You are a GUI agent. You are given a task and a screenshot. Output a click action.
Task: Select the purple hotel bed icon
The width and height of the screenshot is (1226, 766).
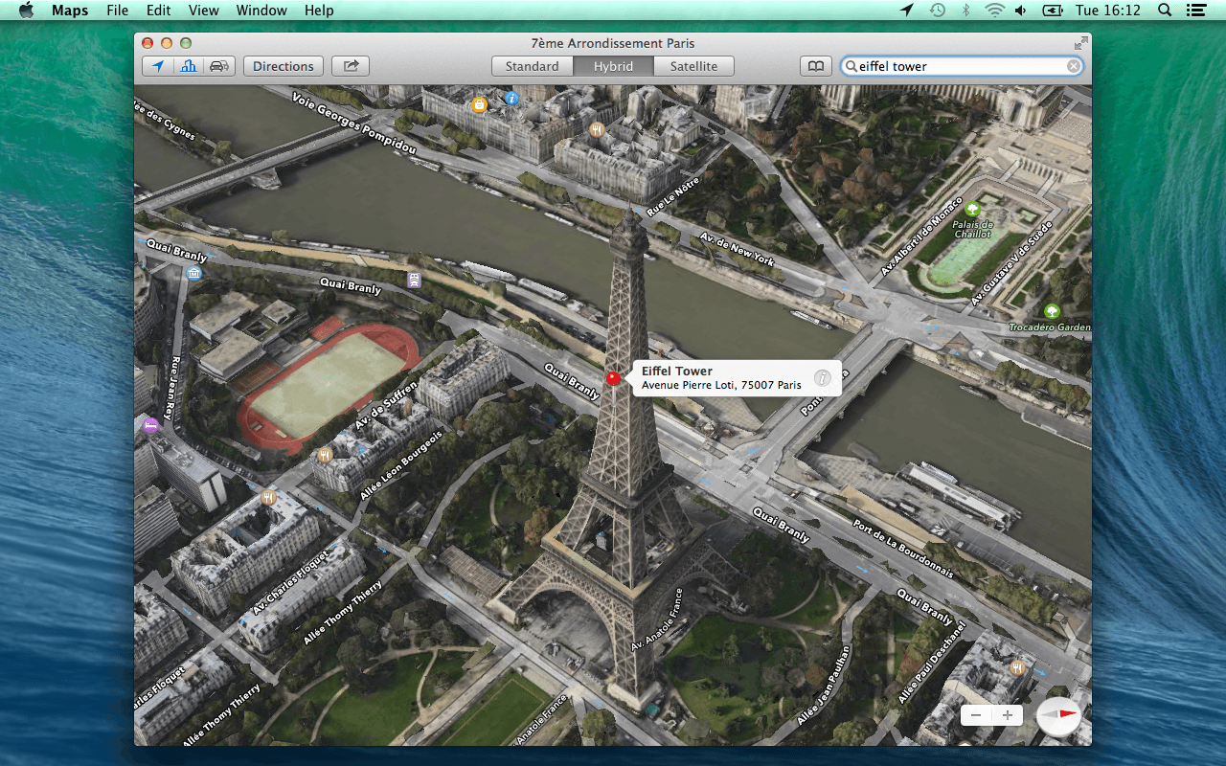(150, 425)
